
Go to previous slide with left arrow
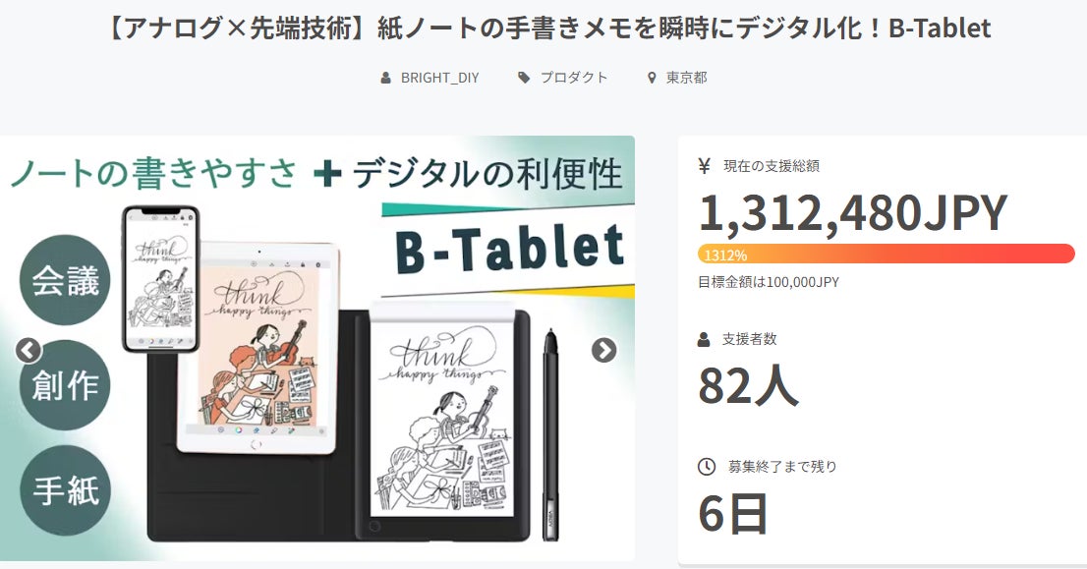click(x=29, y=351)
